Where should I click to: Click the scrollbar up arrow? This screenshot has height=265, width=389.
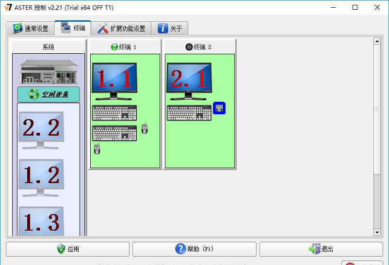(x=377, y=41)
